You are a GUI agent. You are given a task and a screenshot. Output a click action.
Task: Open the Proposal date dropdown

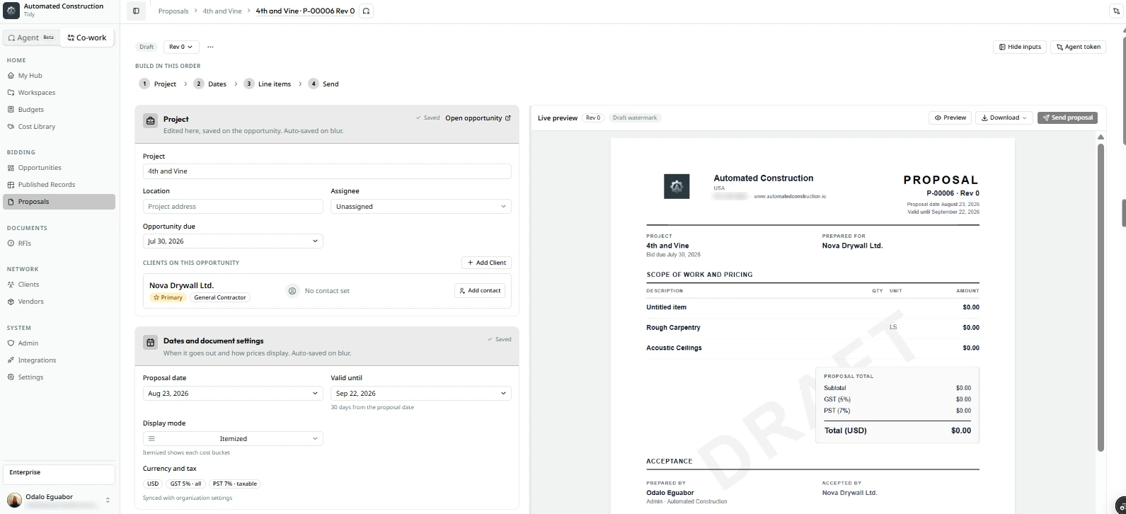point(233,394)
